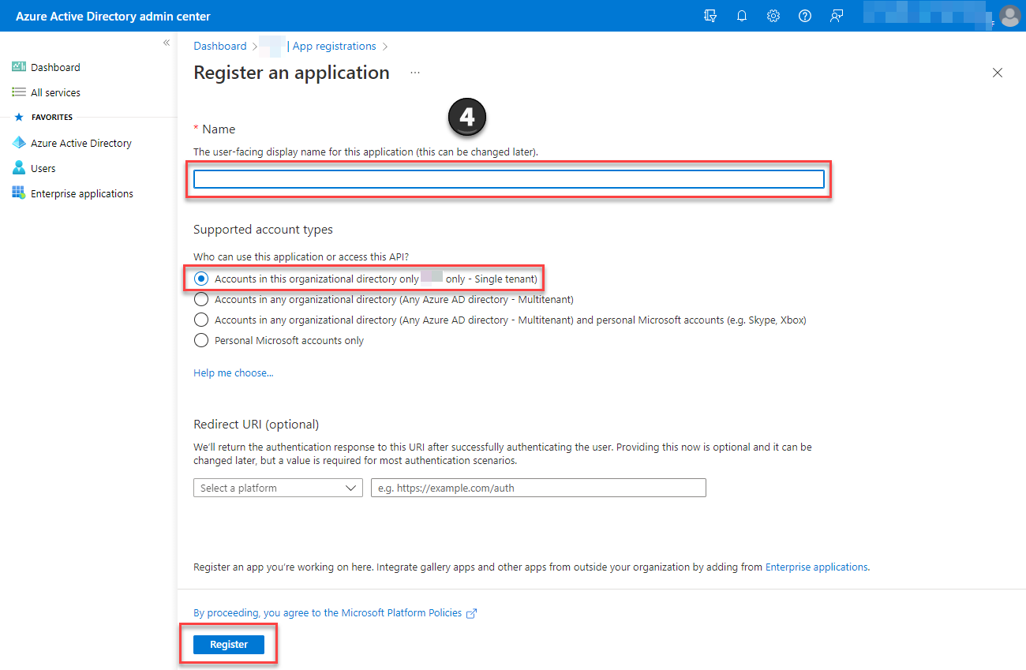
Task: Go to Dashboard breadcrumb link
Action: (x=220, y=46)
